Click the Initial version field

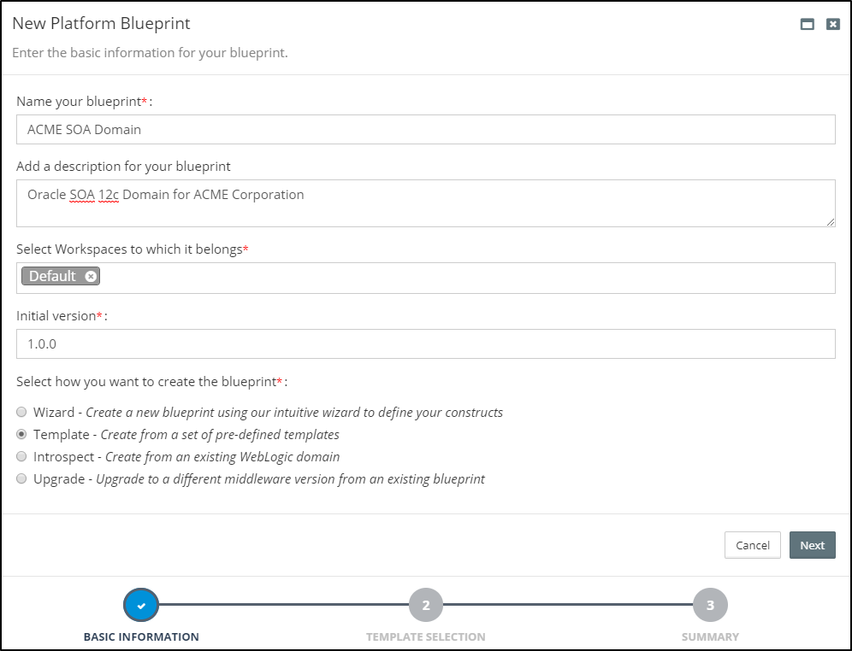click(x=426, y=343)
